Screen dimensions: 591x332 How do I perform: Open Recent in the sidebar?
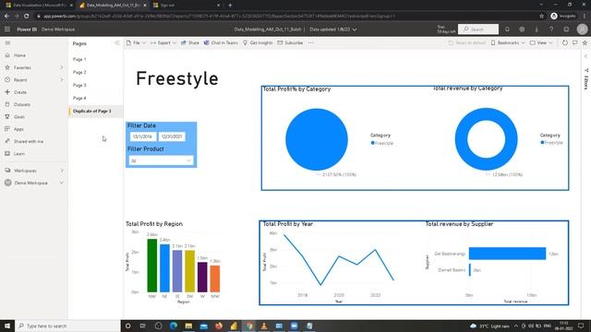click(x=20, y=80)
